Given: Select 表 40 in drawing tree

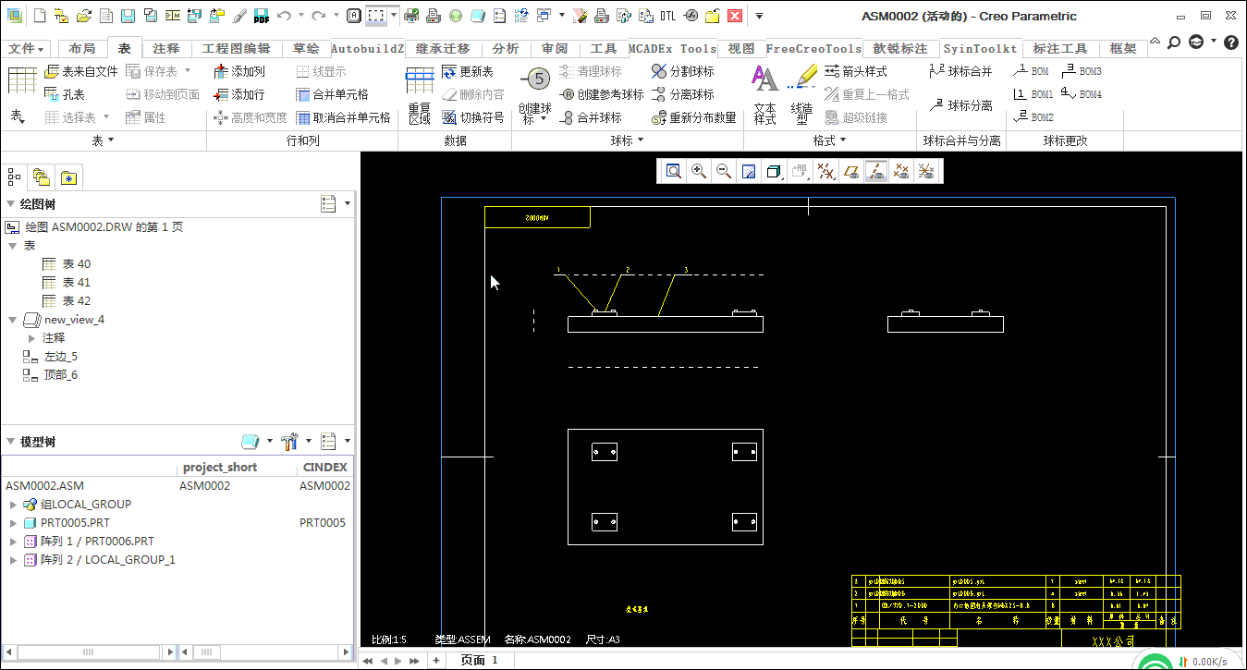Looking at the screenshot, I should pyautogui.click(x=67, y=264).
